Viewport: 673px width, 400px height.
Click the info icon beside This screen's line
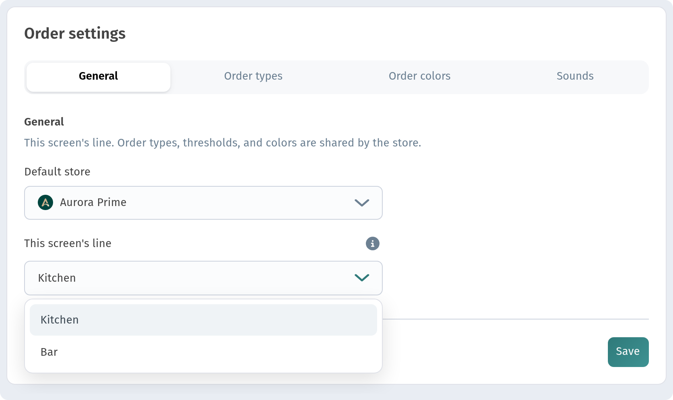pyautogui.click(x=372, y=243)
